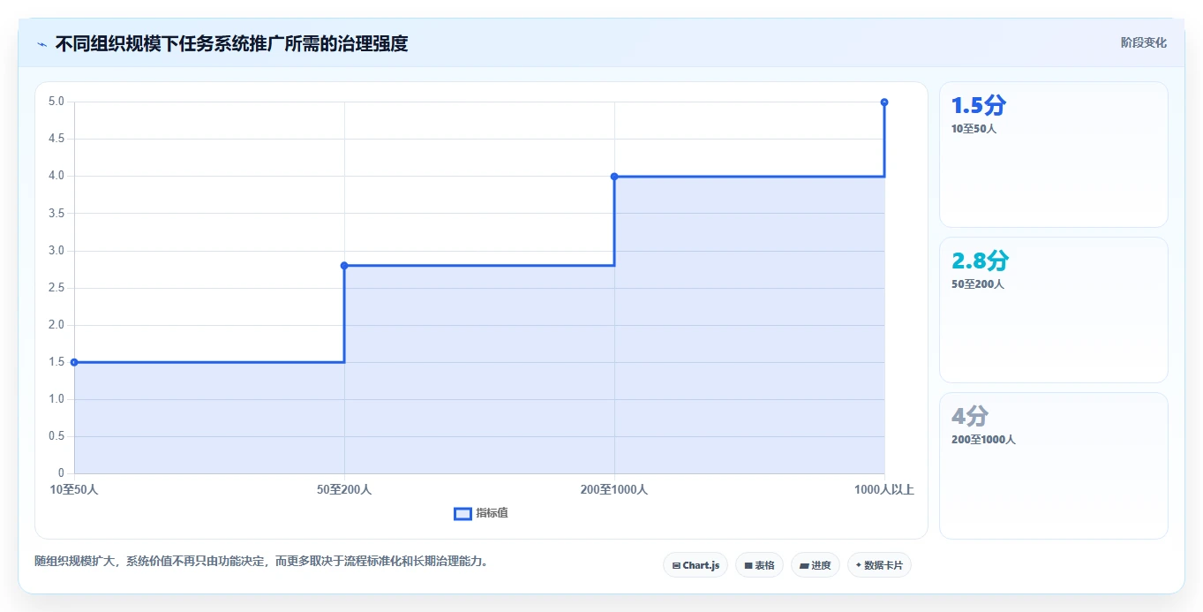1203x612 pixels.
Task: Click the 5.0 y-axis value
Action: tap(56, 102)
